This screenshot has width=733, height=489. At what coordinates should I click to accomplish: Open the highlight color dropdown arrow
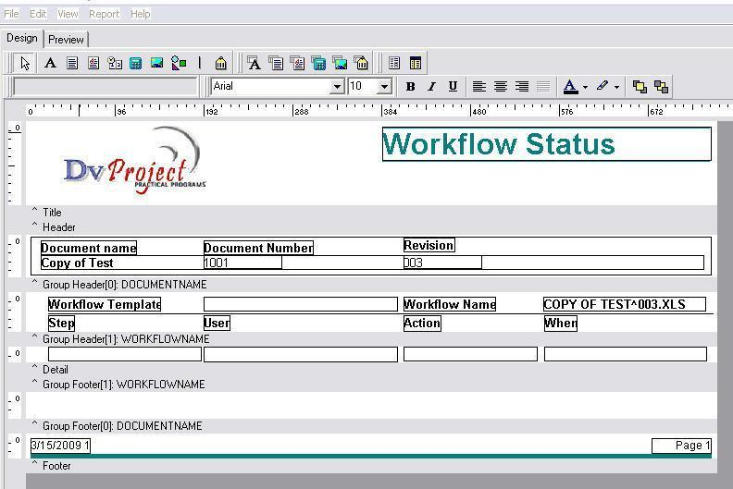616,87
